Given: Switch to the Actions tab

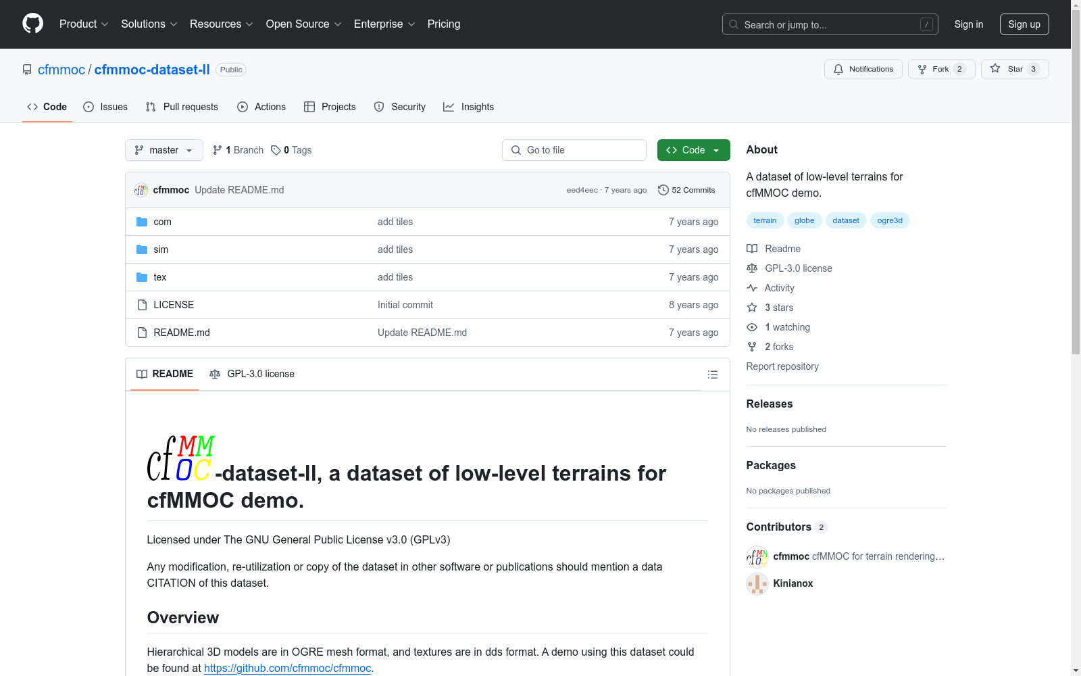Looking at the screenshot, I should pyautogui.click(x=261, y=107).
